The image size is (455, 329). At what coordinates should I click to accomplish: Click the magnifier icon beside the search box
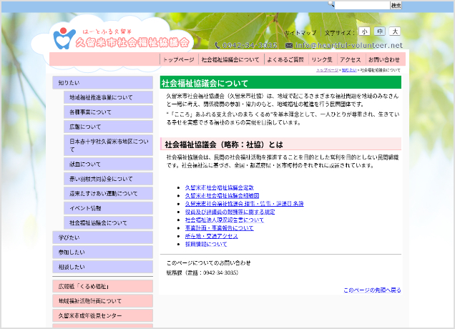[x=331, y=5]
